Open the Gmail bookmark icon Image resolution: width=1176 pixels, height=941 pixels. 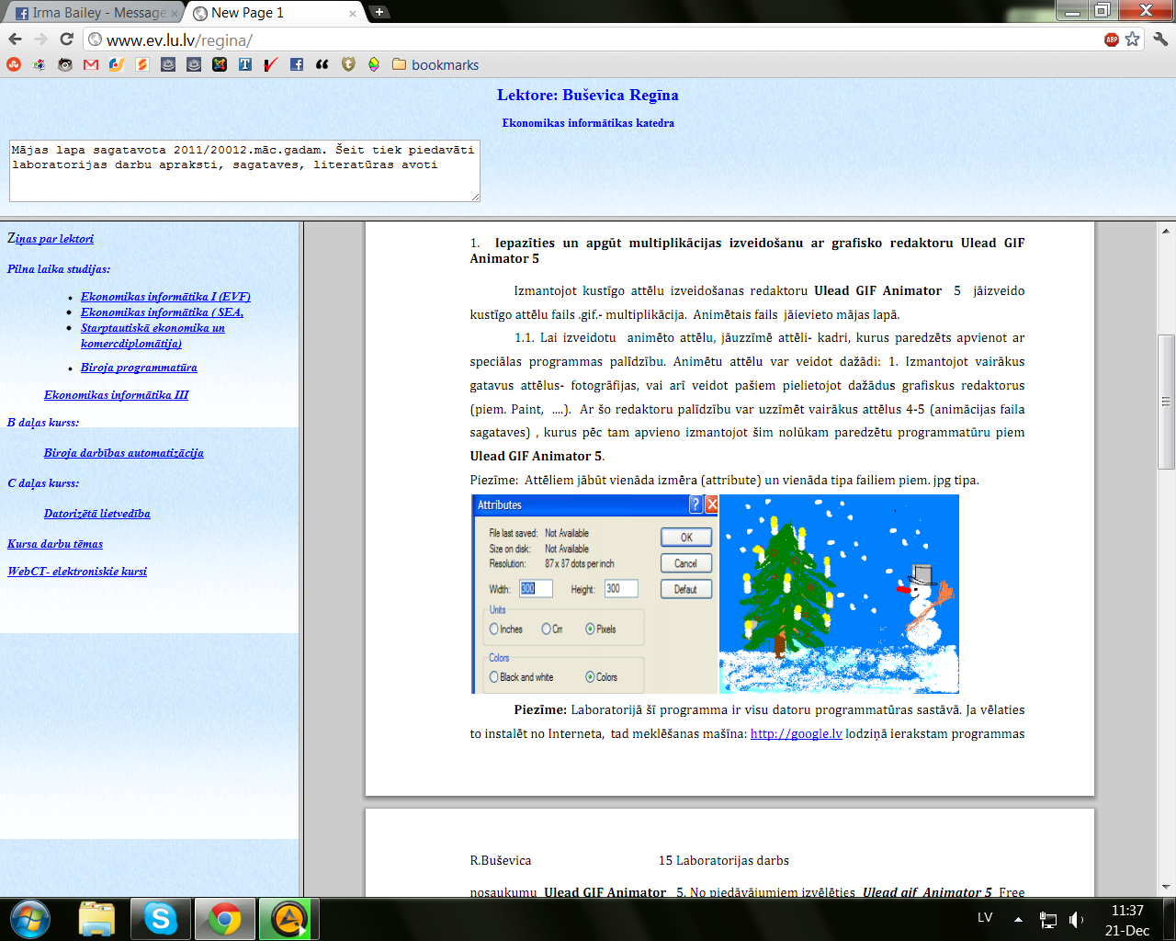(90, 64)
